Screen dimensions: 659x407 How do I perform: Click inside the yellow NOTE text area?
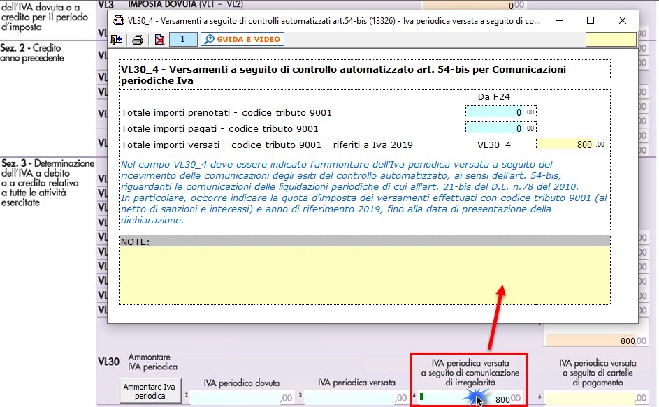(363, 276)
